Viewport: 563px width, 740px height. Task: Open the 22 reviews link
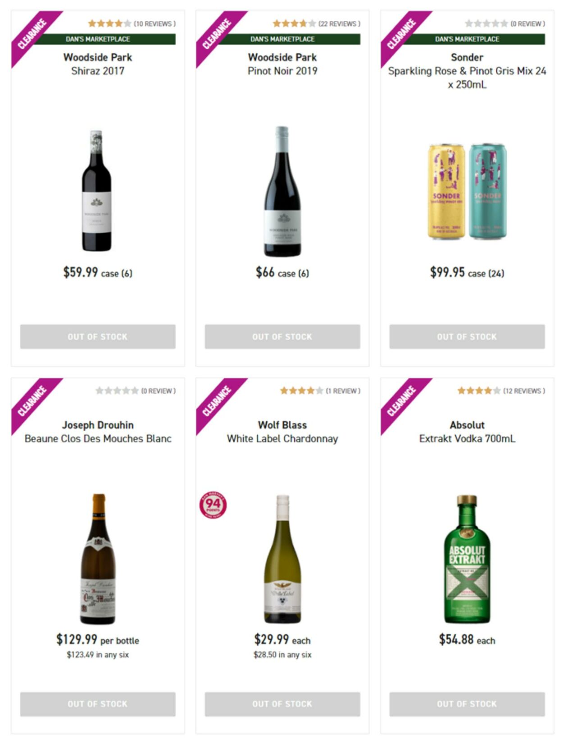point(339,24)
